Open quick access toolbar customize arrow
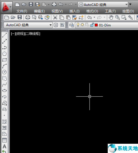 [130, 4]
